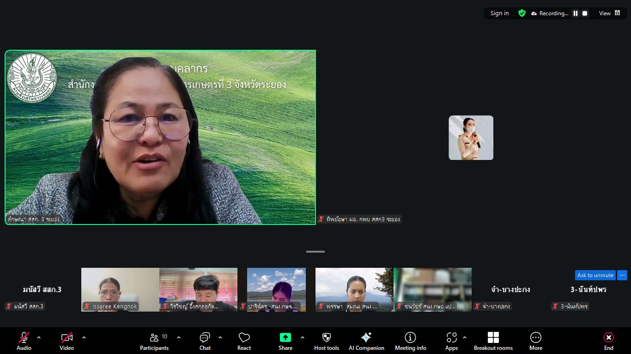Unmute the microphone Audio button

(24, 341)
